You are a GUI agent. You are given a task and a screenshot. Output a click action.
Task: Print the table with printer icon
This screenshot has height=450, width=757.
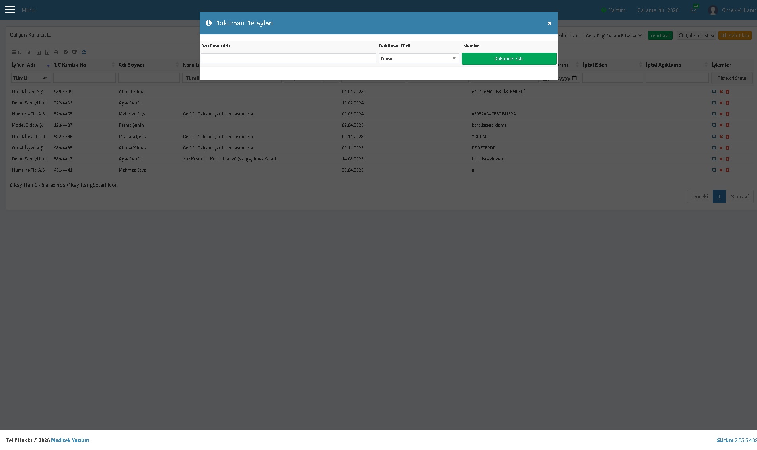click(x=56, y=52)
